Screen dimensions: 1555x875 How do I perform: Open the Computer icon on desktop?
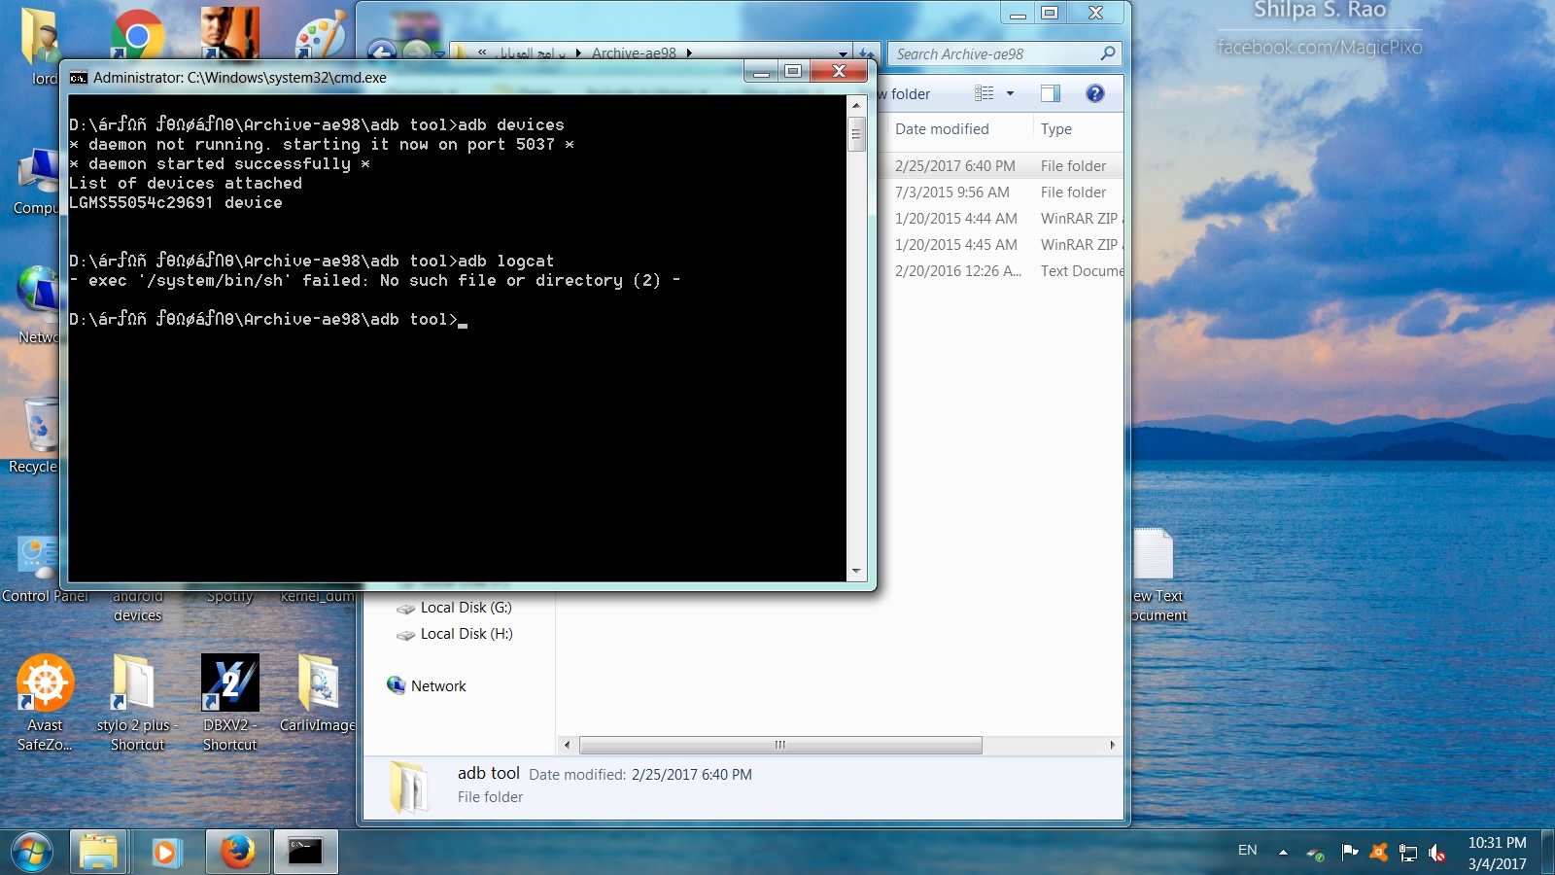click(x=37, y=182)
